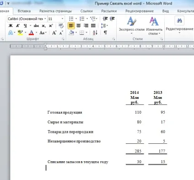Screen dimensions: 194x180
Task: Apply text effects icon
Action: click(x=11, y=33)
